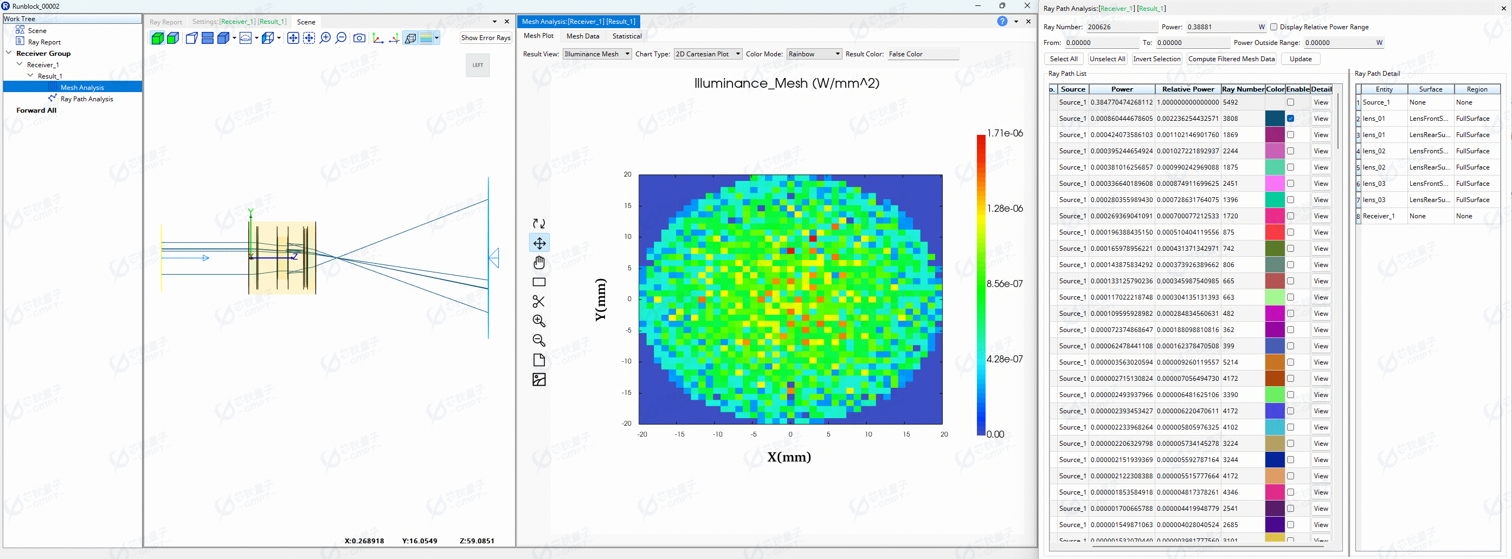Click the camera screenshot icon in Scene toolbar
Viewport: 1512px width, 559px height.
359,38
